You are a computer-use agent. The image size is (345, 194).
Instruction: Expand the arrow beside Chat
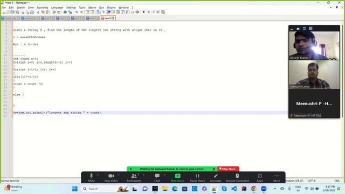pos(164,175)
